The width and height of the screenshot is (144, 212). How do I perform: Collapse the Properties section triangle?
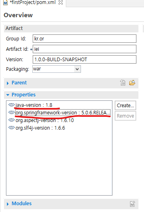pos(8,95)
